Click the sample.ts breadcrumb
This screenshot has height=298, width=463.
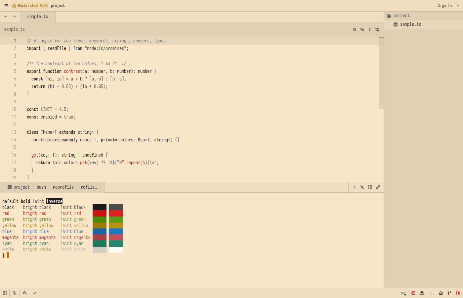coord(14,29)
